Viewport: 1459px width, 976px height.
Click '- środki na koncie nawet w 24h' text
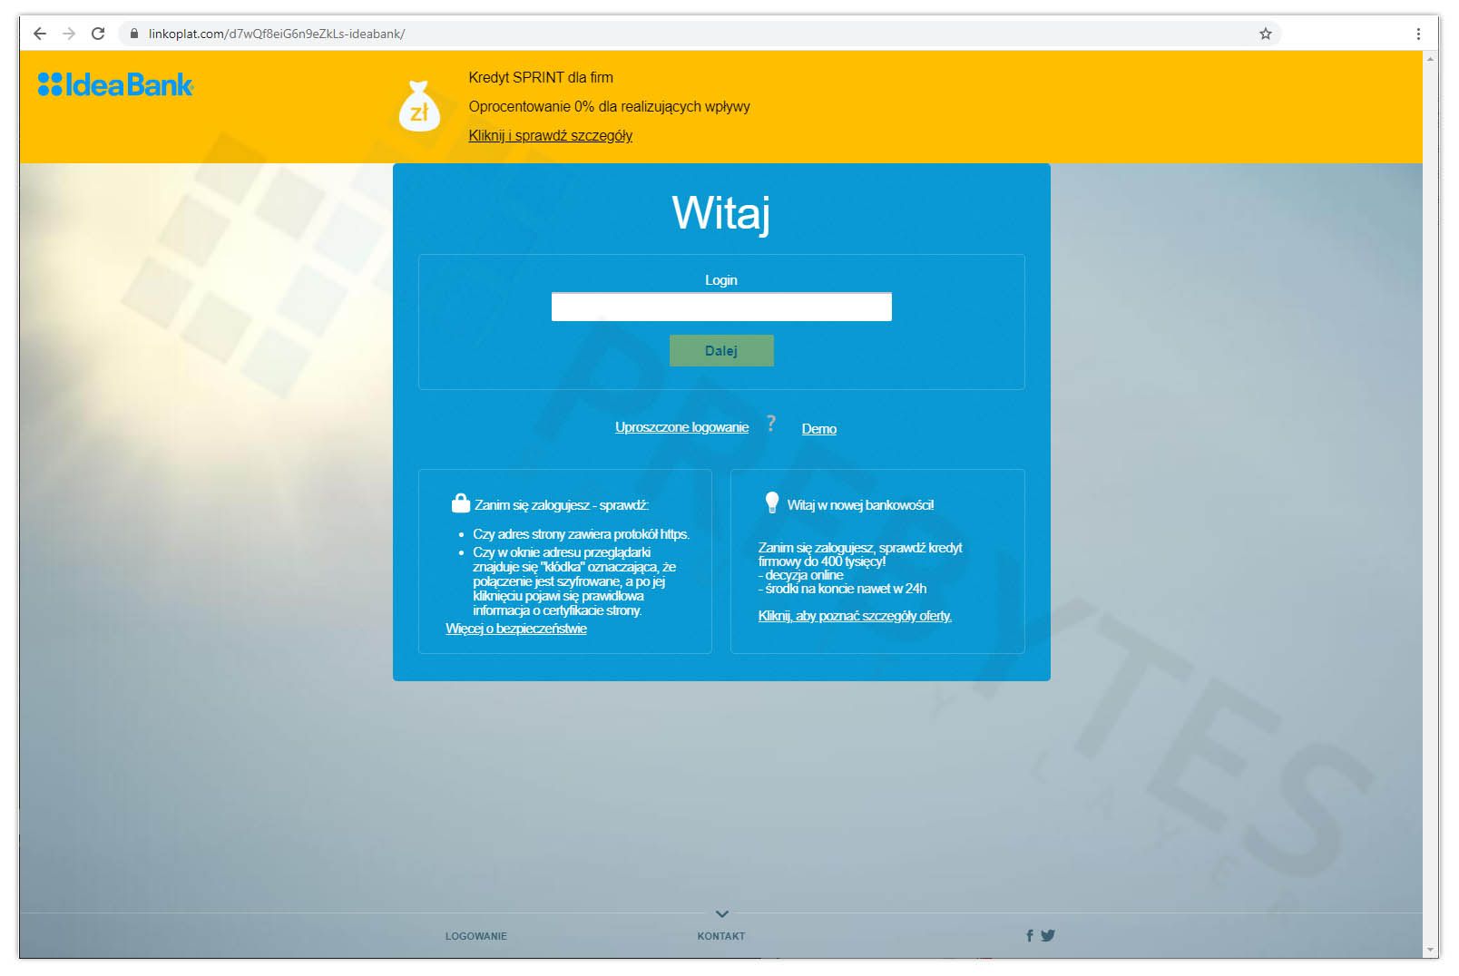[x=842, y=589]
